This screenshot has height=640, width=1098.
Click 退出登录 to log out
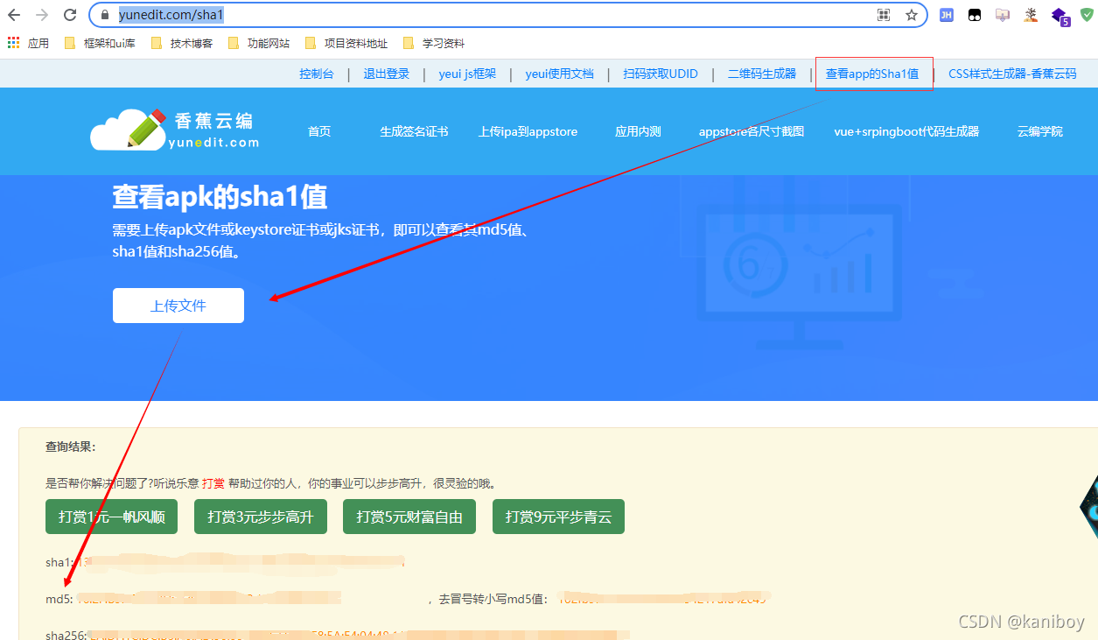387,74
